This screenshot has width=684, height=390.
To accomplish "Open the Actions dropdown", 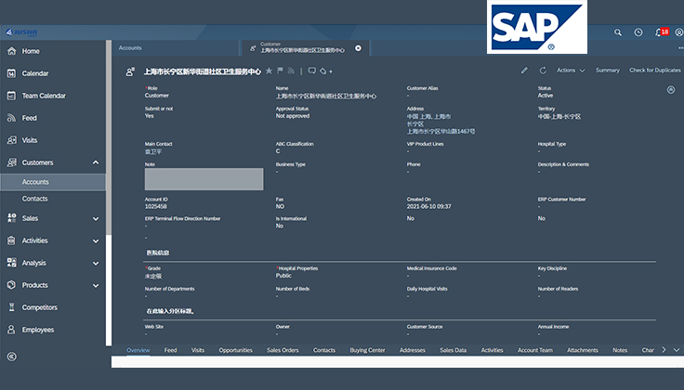I will (571, 71).
